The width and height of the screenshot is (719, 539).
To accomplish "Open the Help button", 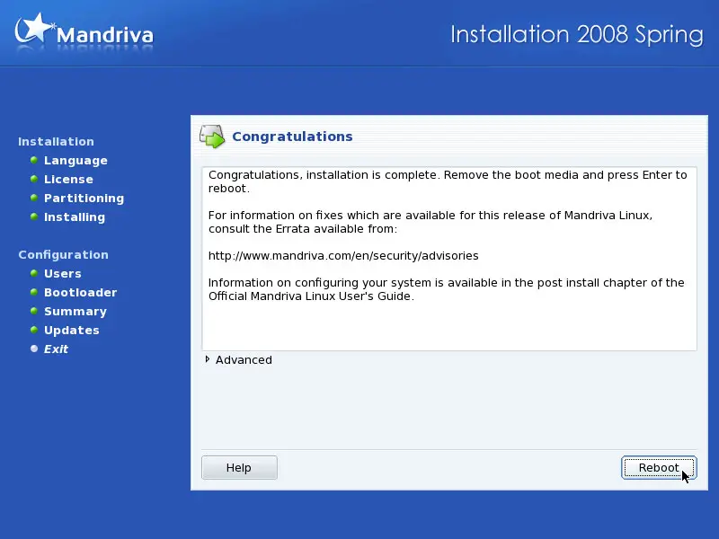I will 239,467.
